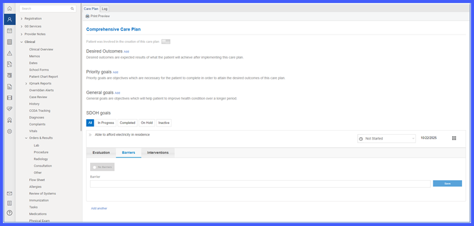
Task: Switch to the Interventions tab
Action: (158, 153)
